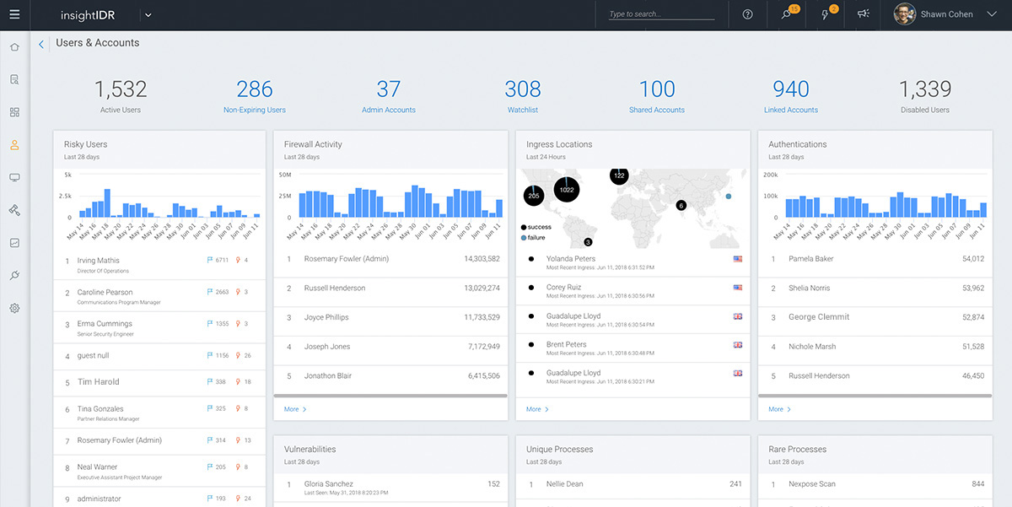The image size is (1012, 507).
Task: Expand the insightIDR product dropdown
Action: tap(148, 14)
